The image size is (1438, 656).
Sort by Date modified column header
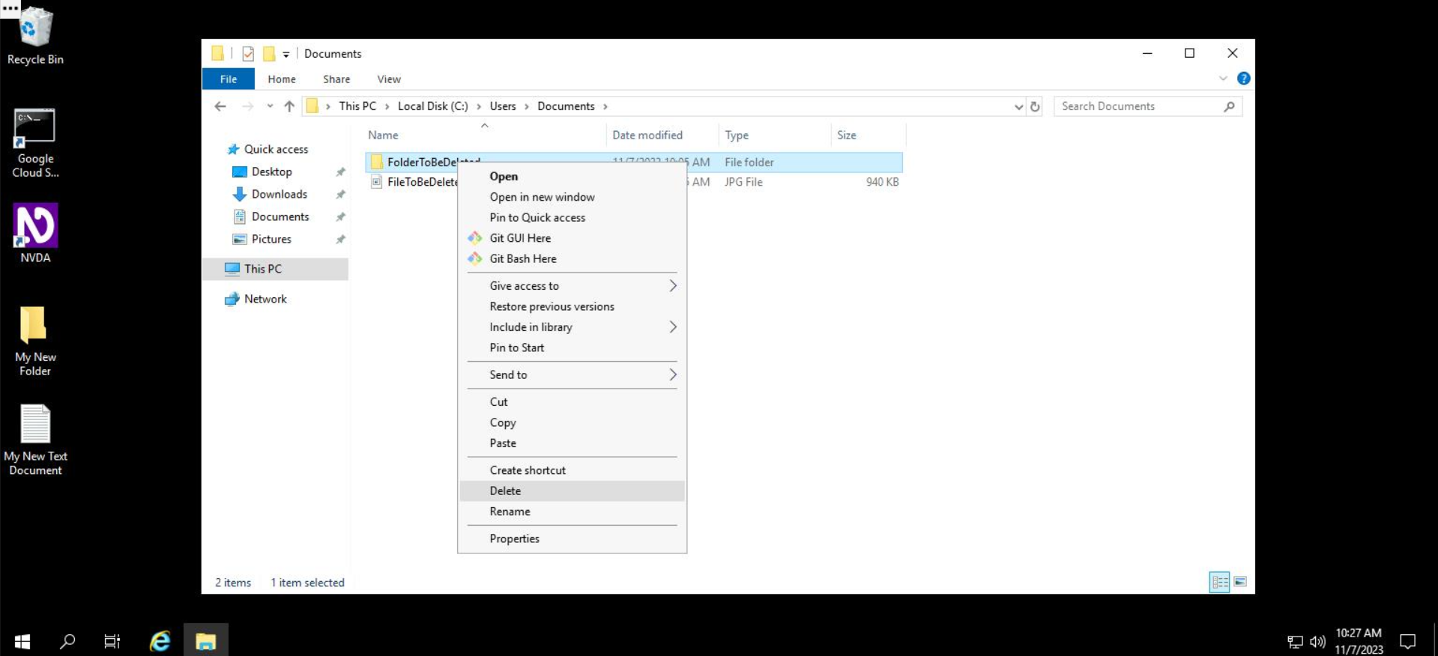[x=662, y=135]
